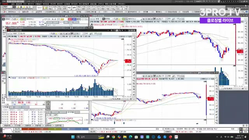Open the CAC 40 widget on taskbar
249x140 pixels.
[7, 136]
